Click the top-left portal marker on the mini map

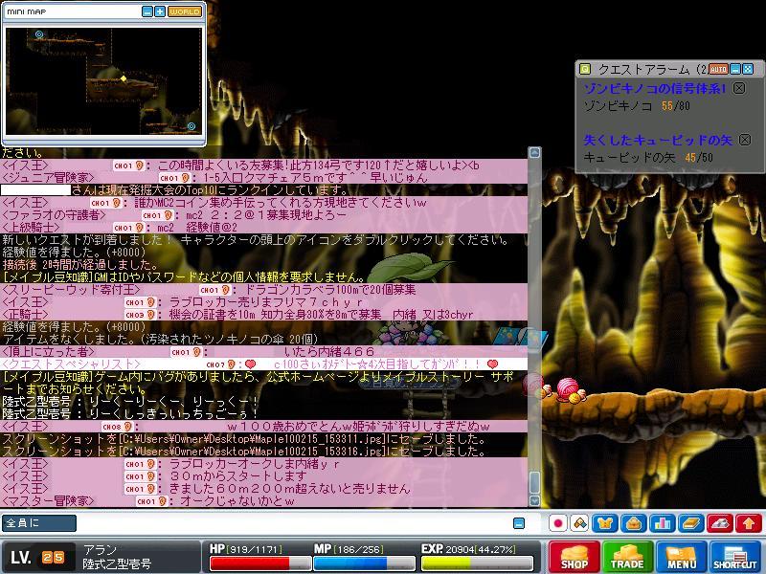point(39,34)
